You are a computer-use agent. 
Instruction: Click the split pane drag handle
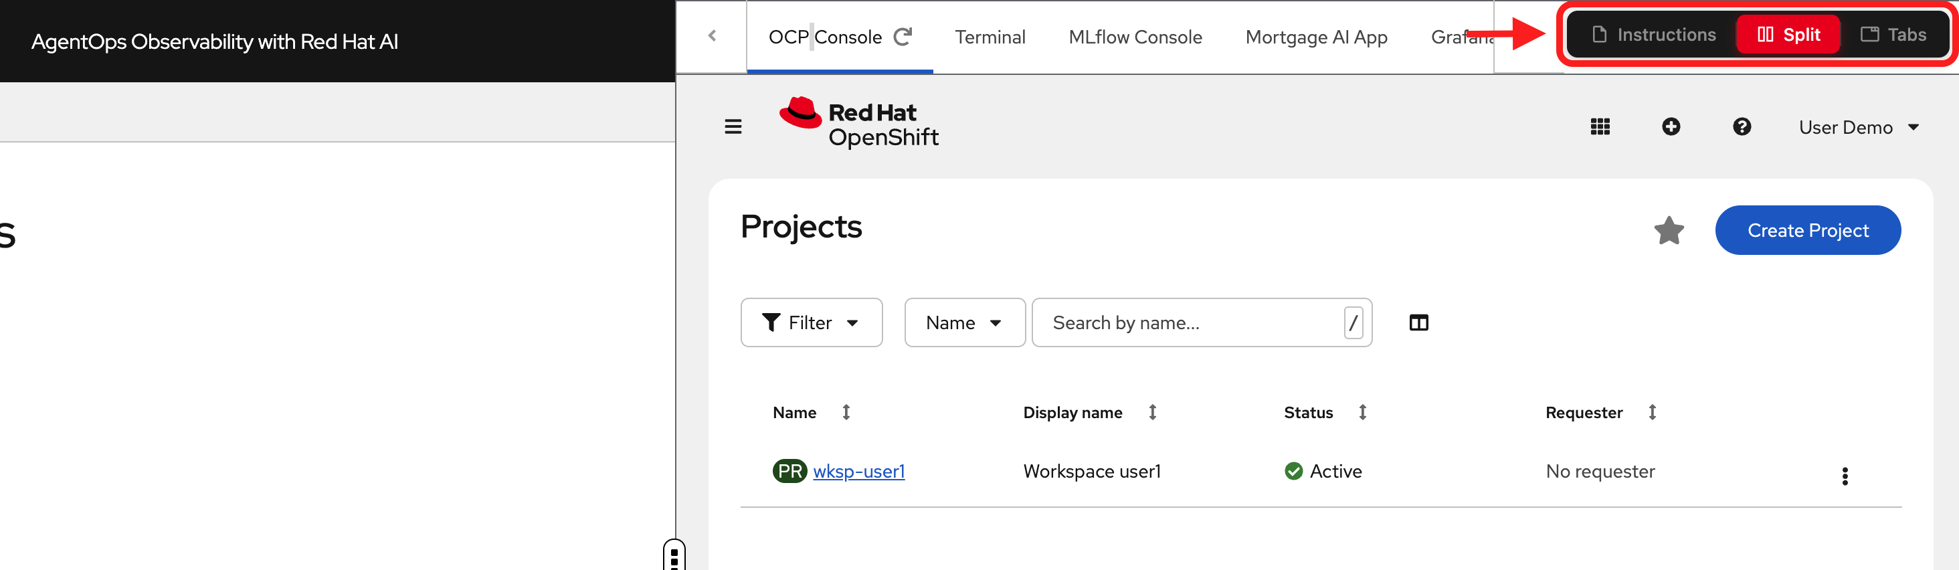pyautogui.click(x=674, y=555)
